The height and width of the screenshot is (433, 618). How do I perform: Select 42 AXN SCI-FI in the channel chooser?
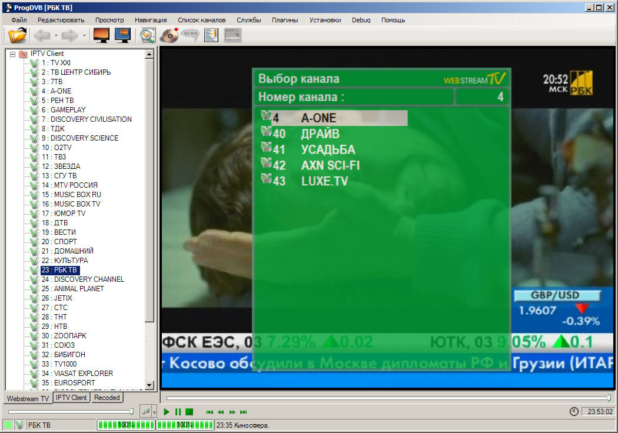pos(311,165)
